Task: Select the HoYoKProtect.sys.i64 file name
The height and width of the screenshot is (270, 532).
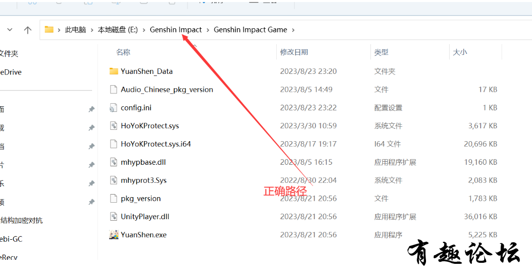Action: [x=156, y=144]
